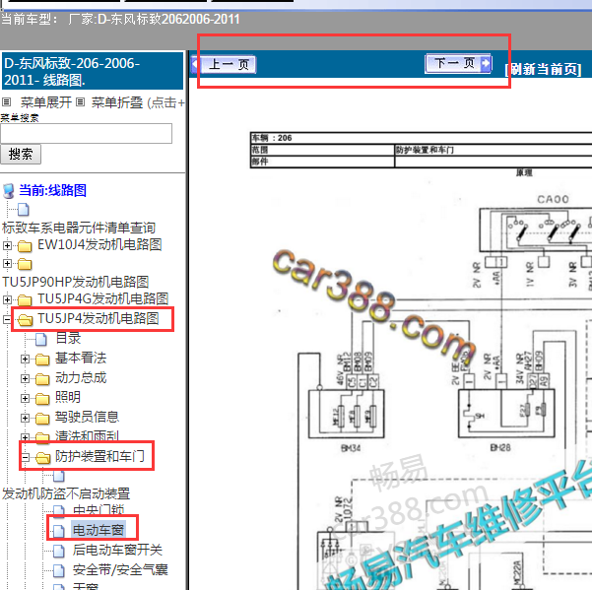The height and width of the screenshot is (590, 592).
Task: Collapse the 防护装置和车门 folder
Action: (x=25, y=457)
